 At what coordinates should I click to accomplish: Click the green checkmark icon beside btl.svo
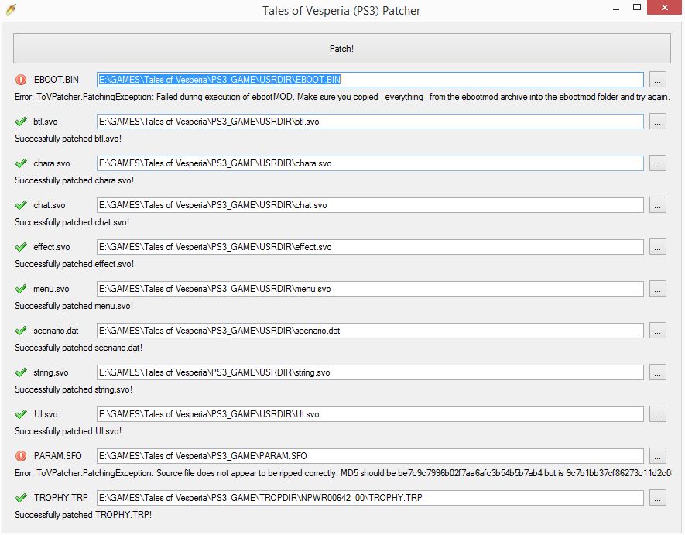click(x=21, y=122)
